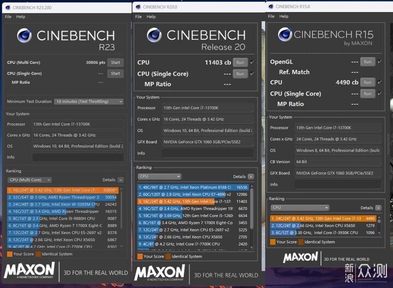Open the Help menu in Cinebench R15
The width and height of the screenshot is (393, 288).
coord(284,16)
